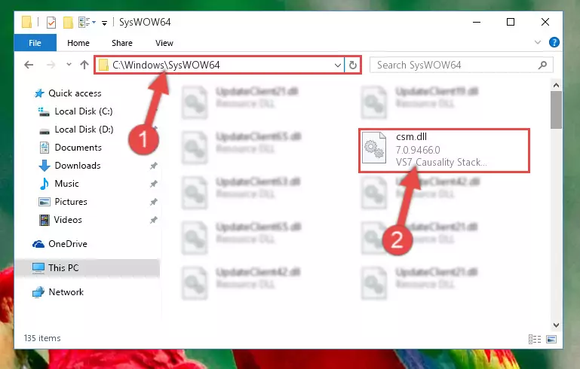The height and width of the screenshot is (369, 580).
Task: Switch to the Home ribbon tab
Action: (x=78, y=43)
